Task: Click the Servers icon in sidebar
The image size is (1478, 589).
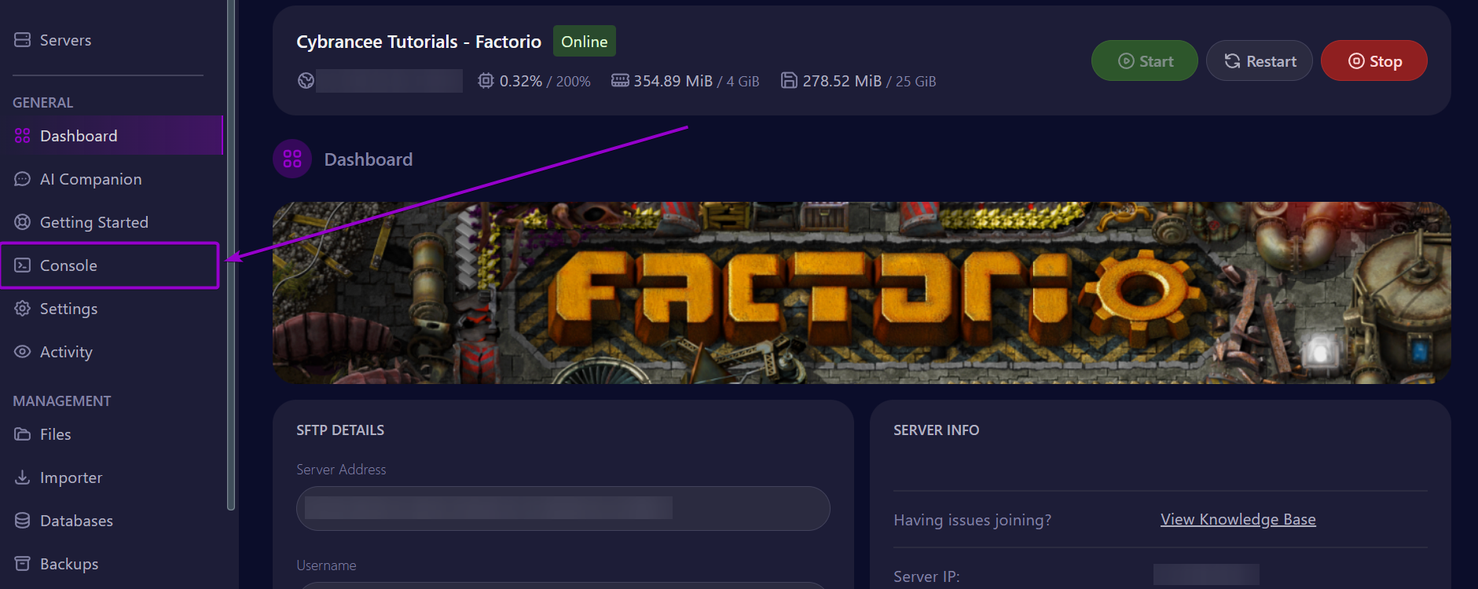Action: pyautogui.click(x=22, y=40)
